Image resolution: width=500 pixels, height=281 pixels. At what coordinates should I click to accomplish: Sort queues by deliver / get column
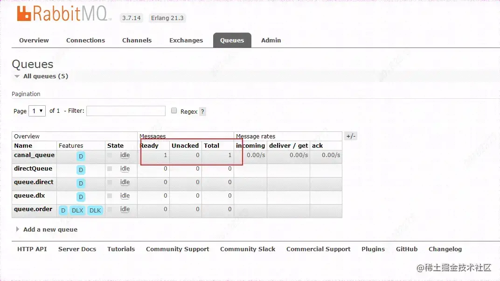289,145
